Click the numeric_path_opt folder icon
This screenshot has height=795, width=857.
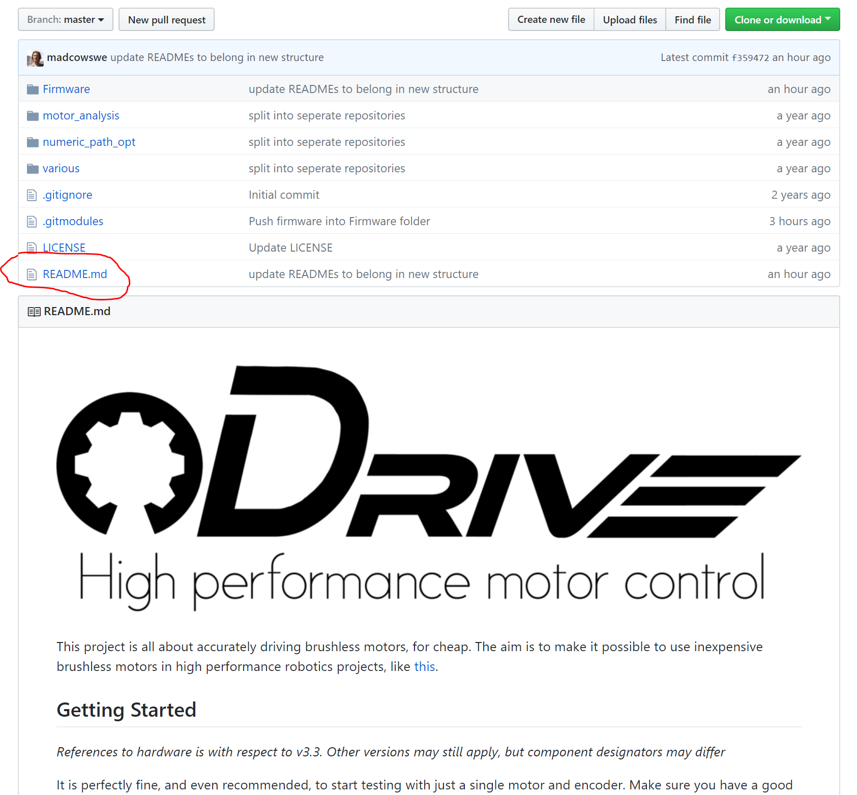pyautogui.click(x=33, y=142)
